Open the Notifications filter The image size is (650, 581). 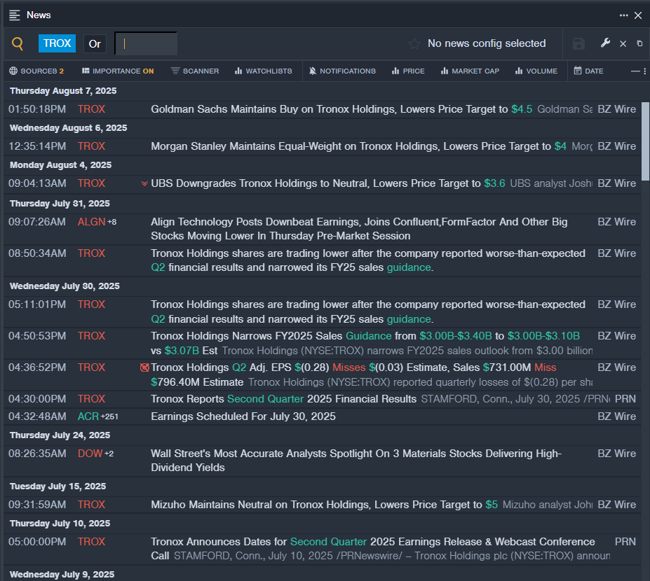[x=342, y=71]
